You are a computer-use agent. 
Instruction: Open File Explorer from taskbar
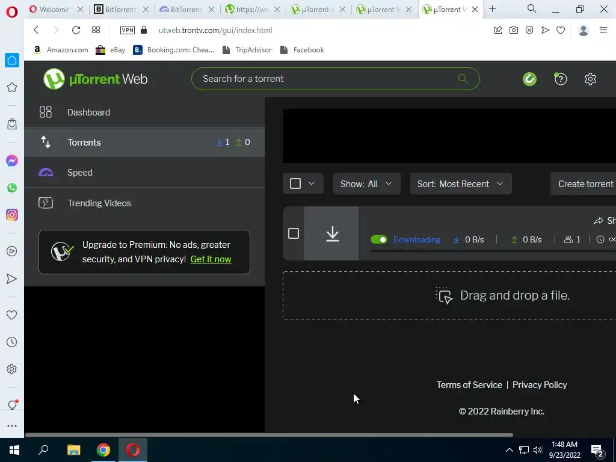[73, 450]
